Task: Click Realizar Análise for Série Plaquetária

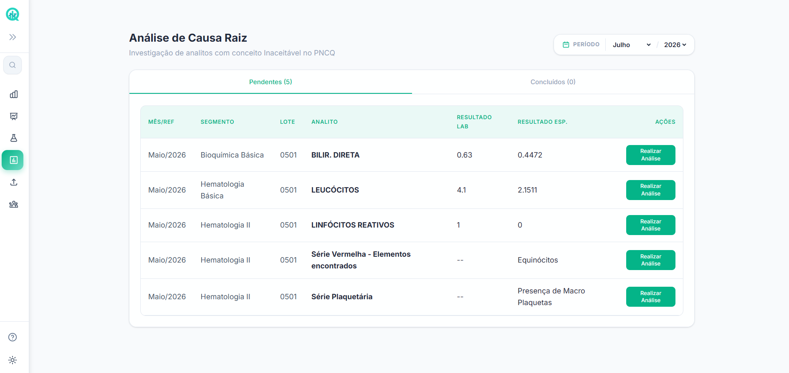Action: [x=650, y=297]
